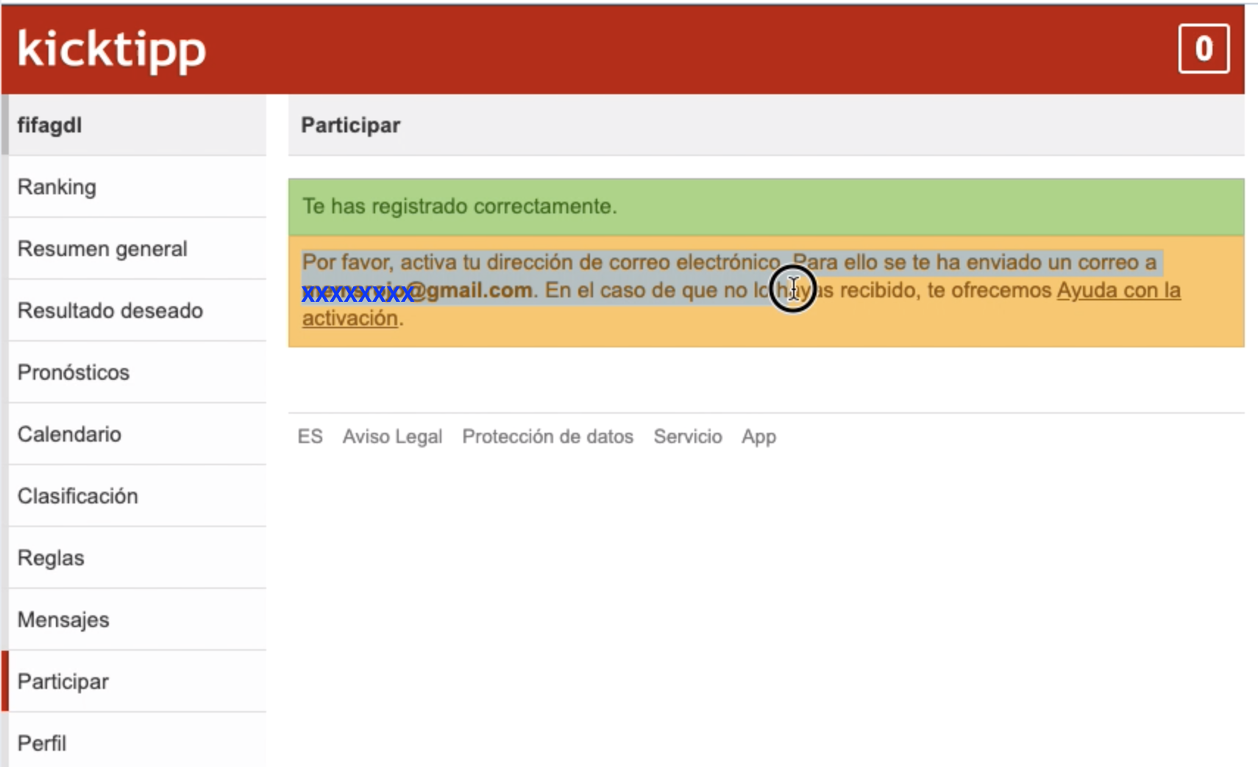Navigate to Pronósticos
The width and height of the screenshot is (1258, 767).
click(x=74, y=372)
